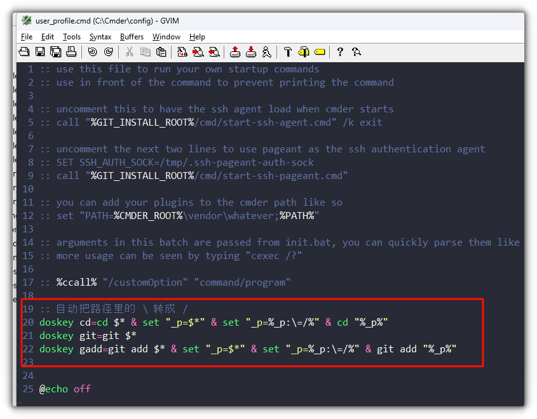
Task: Open the Syntax menu
Action: [x=100, y=36]
